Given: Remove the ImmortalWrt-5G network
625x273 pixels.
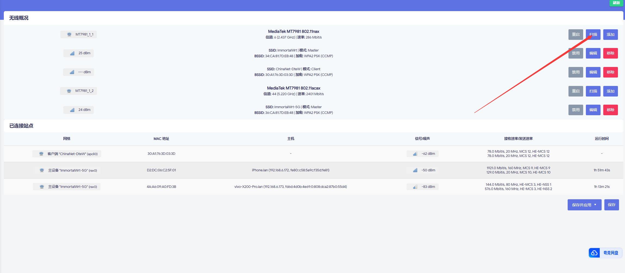Looking at the screenshot, I should [610, 110].
